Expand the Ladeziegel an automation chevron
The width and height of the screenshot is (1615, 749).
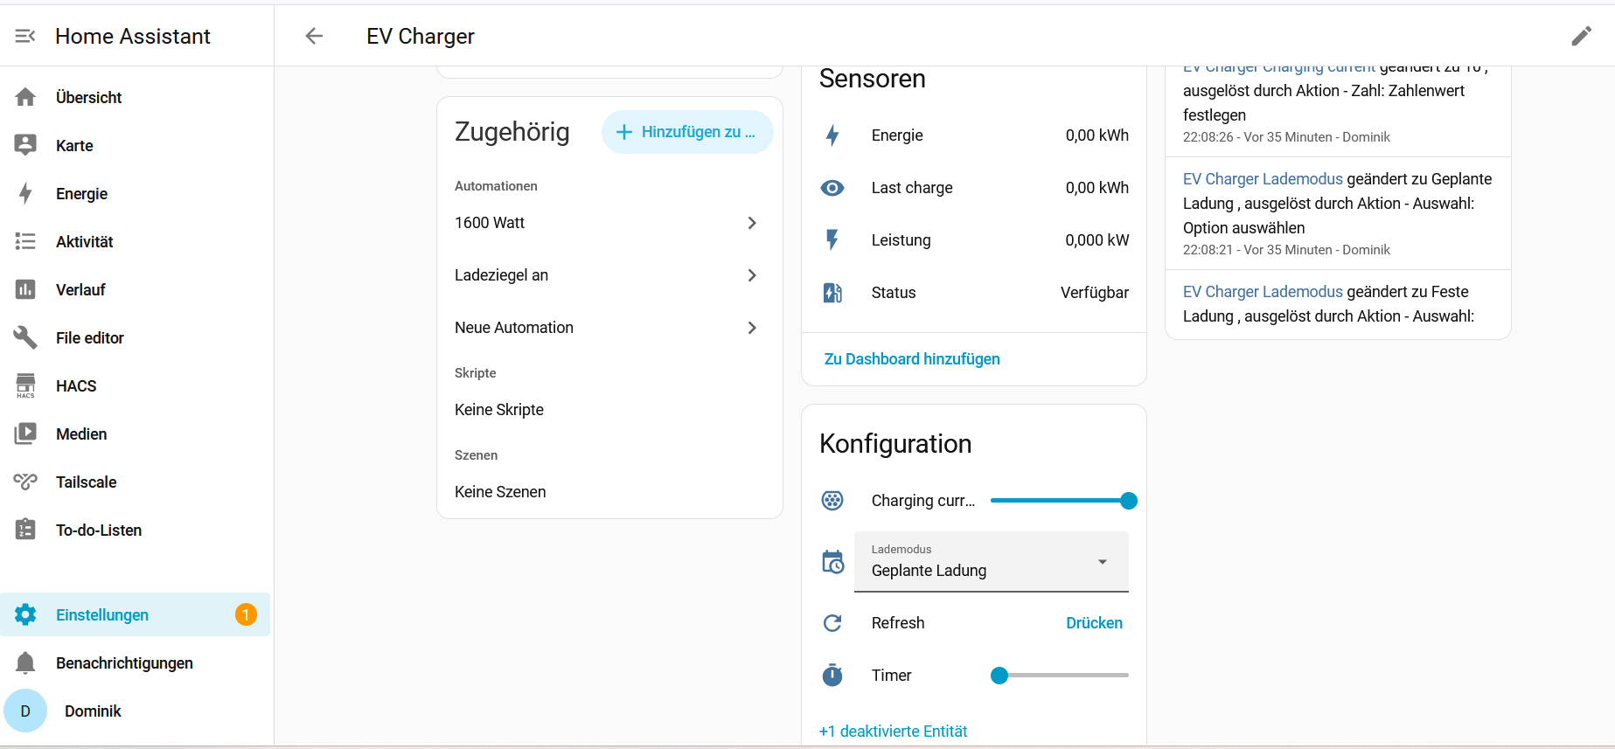coord(752,275)
